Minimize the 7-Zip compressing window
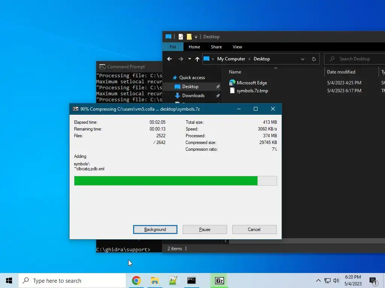This screenshot has width=385, height=288. [238, 109]
